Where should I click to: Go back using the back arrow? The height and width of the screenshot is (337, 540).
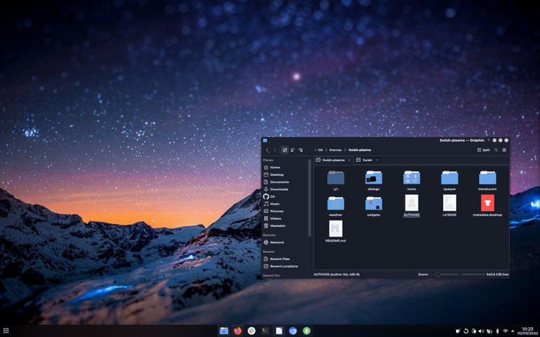(x=267, y=150)
